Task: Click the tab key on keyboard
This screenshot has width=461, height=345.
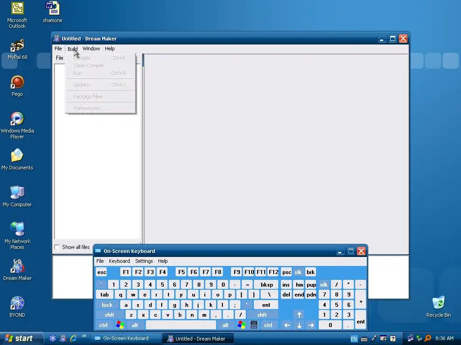Action: tap(104, 295)
